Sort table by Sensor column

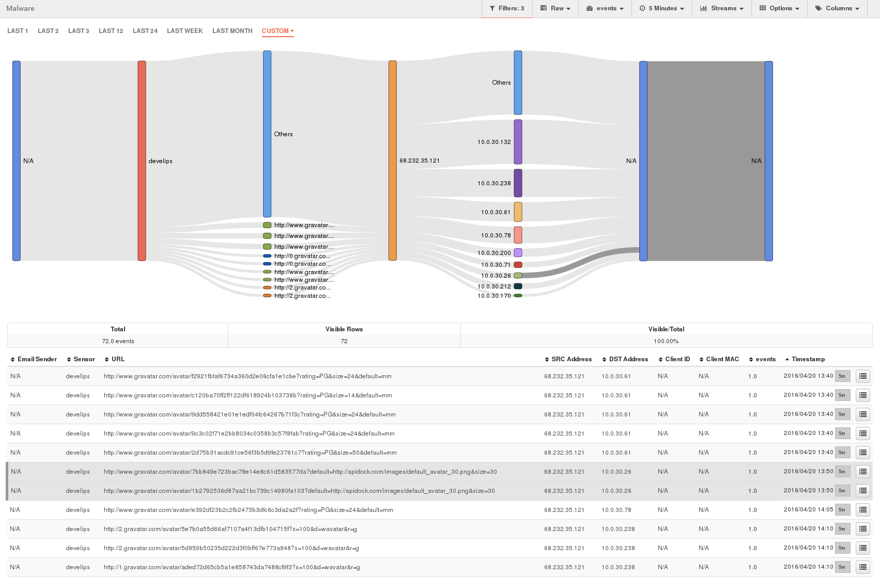pyautogui.click(x=81, y=359)
